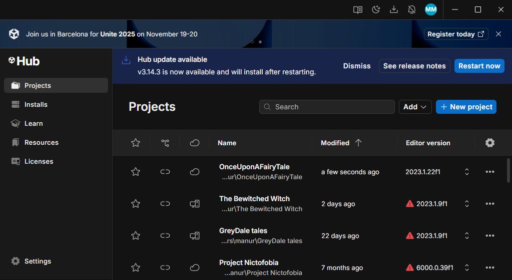The height and width of the screenshot is (280, 512).
Task: Click the cloud icon for Project Nictofobia
Action: (x=195, y=268)
